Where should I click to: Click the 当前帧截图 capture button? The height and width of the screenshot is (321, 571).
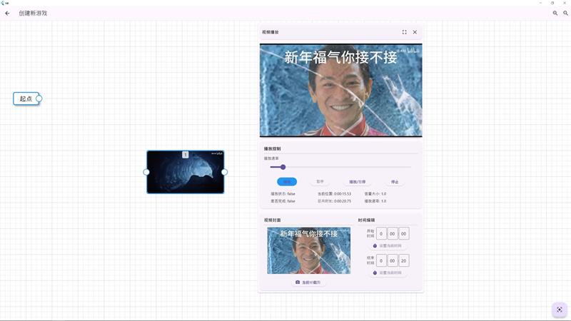309,282
